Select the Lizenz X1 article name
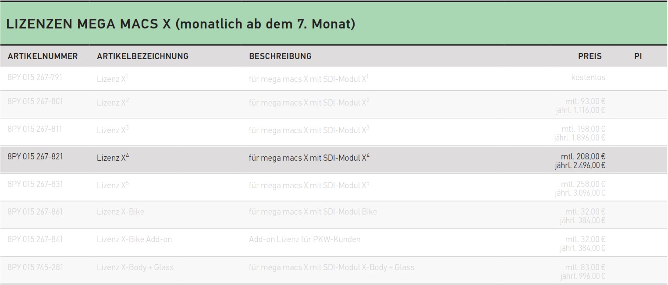The width and height of the screenshot is (668, 285). point(113,78)
